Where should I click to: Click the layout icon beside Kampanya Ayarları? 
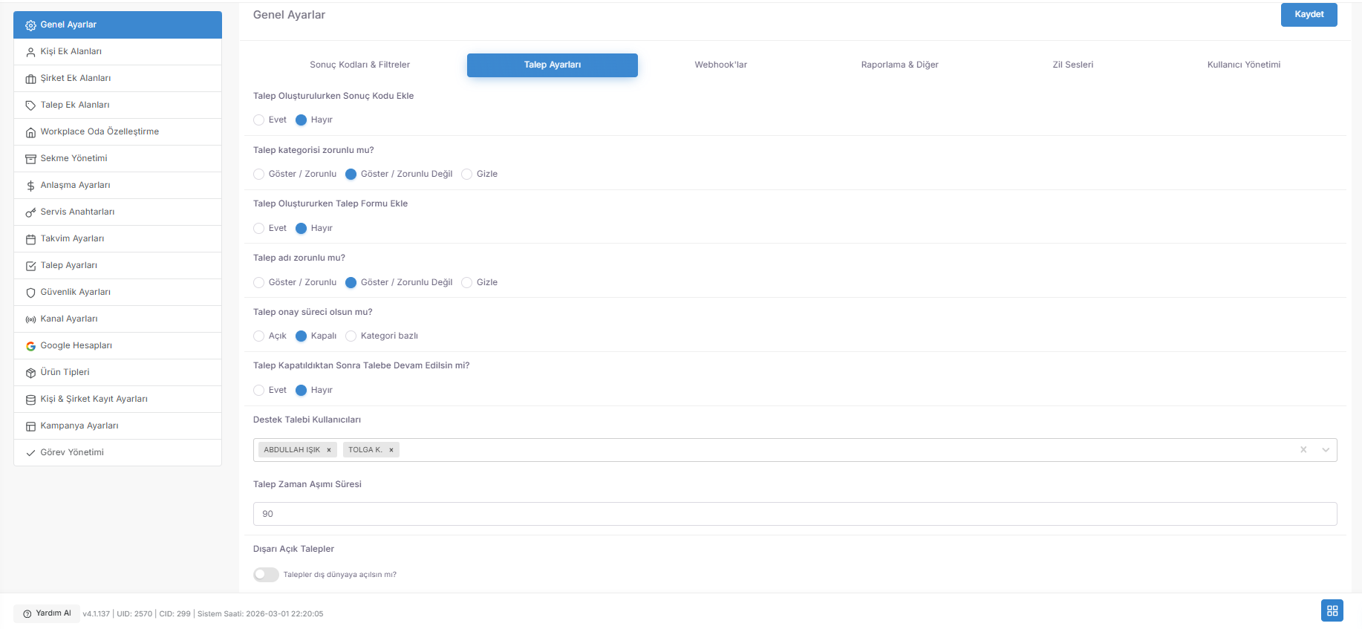(x=30, y=426)
